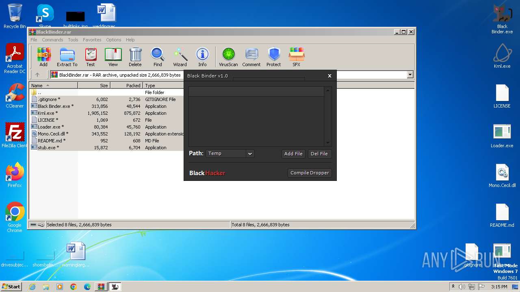The image size is (520, 292).
Task: Expand the WinRAR address bar dropdown
Action: [410, 75]
